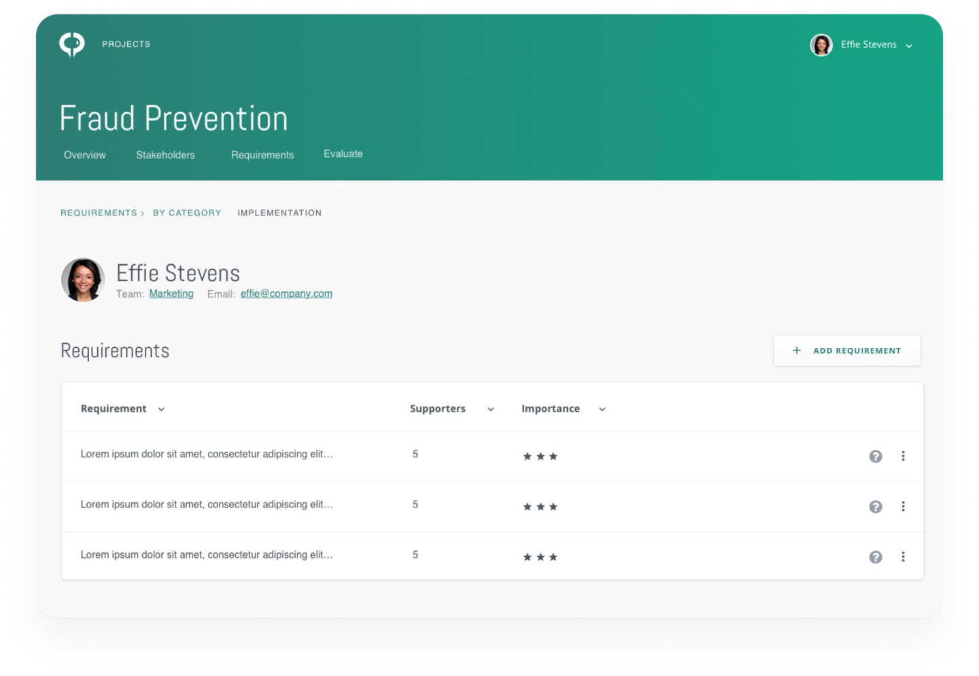The image size is (979, 676).
Task: Open the three-dot menu on the first requirement
Action: pos(904,456)
